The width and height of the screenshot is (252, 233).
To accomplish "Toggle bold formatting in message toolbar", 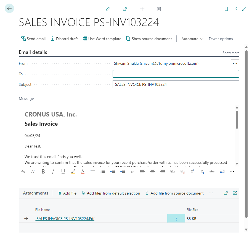I will [43, 172].
